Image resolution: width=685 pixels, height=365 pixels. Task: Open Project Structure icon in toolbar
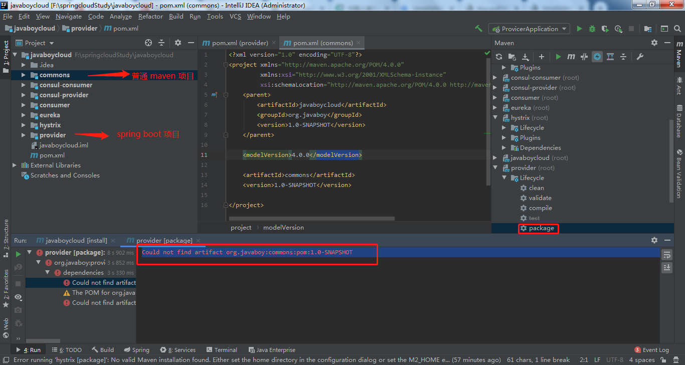coord(648,29)
